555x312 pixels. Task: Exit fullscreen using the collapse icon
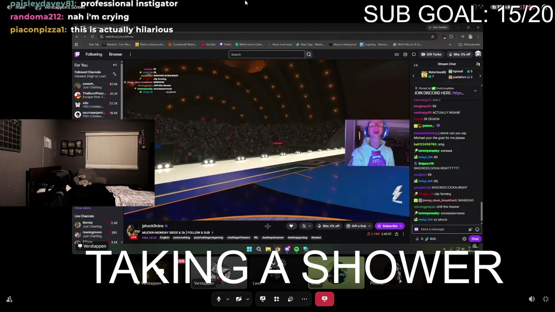pyautogui.click(x=545, y=299)
